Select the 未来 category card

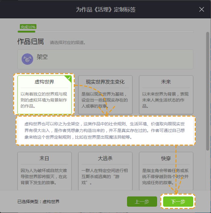click(x=166, y=95)
